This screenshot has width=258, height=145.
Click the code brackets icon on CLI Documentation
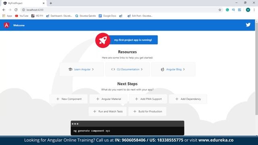pos(113,69)
